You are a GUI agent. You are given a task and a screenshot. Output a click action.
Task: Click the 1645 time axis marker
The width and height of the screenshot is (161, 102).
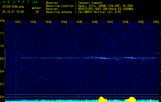tap(79, 22)
